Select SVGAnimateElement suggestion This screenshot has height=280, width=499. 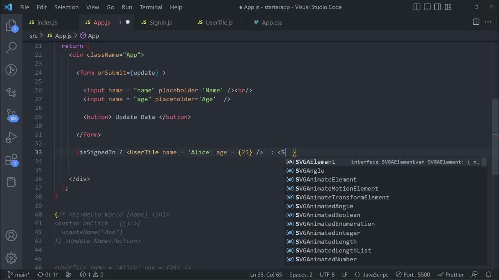point(386,180)
